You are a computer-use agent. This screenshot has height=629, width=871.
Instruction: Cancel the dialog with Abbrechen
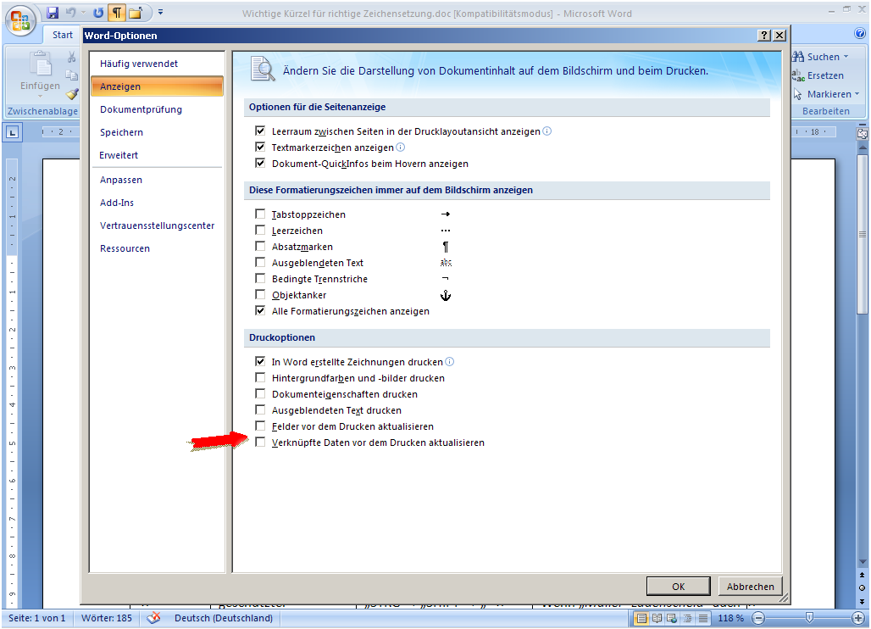[x=751, y=587]
